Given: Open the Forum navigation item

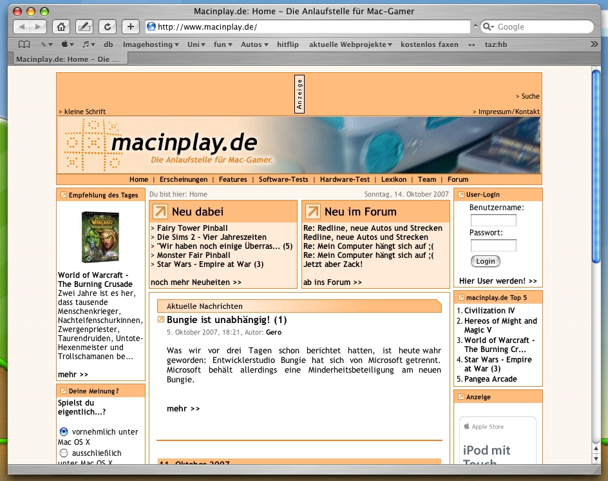Looking at the screenshot, I should click(457, 179).
